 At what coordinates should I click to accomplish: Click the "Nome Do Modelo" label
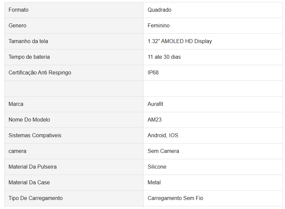coord(29,120)
